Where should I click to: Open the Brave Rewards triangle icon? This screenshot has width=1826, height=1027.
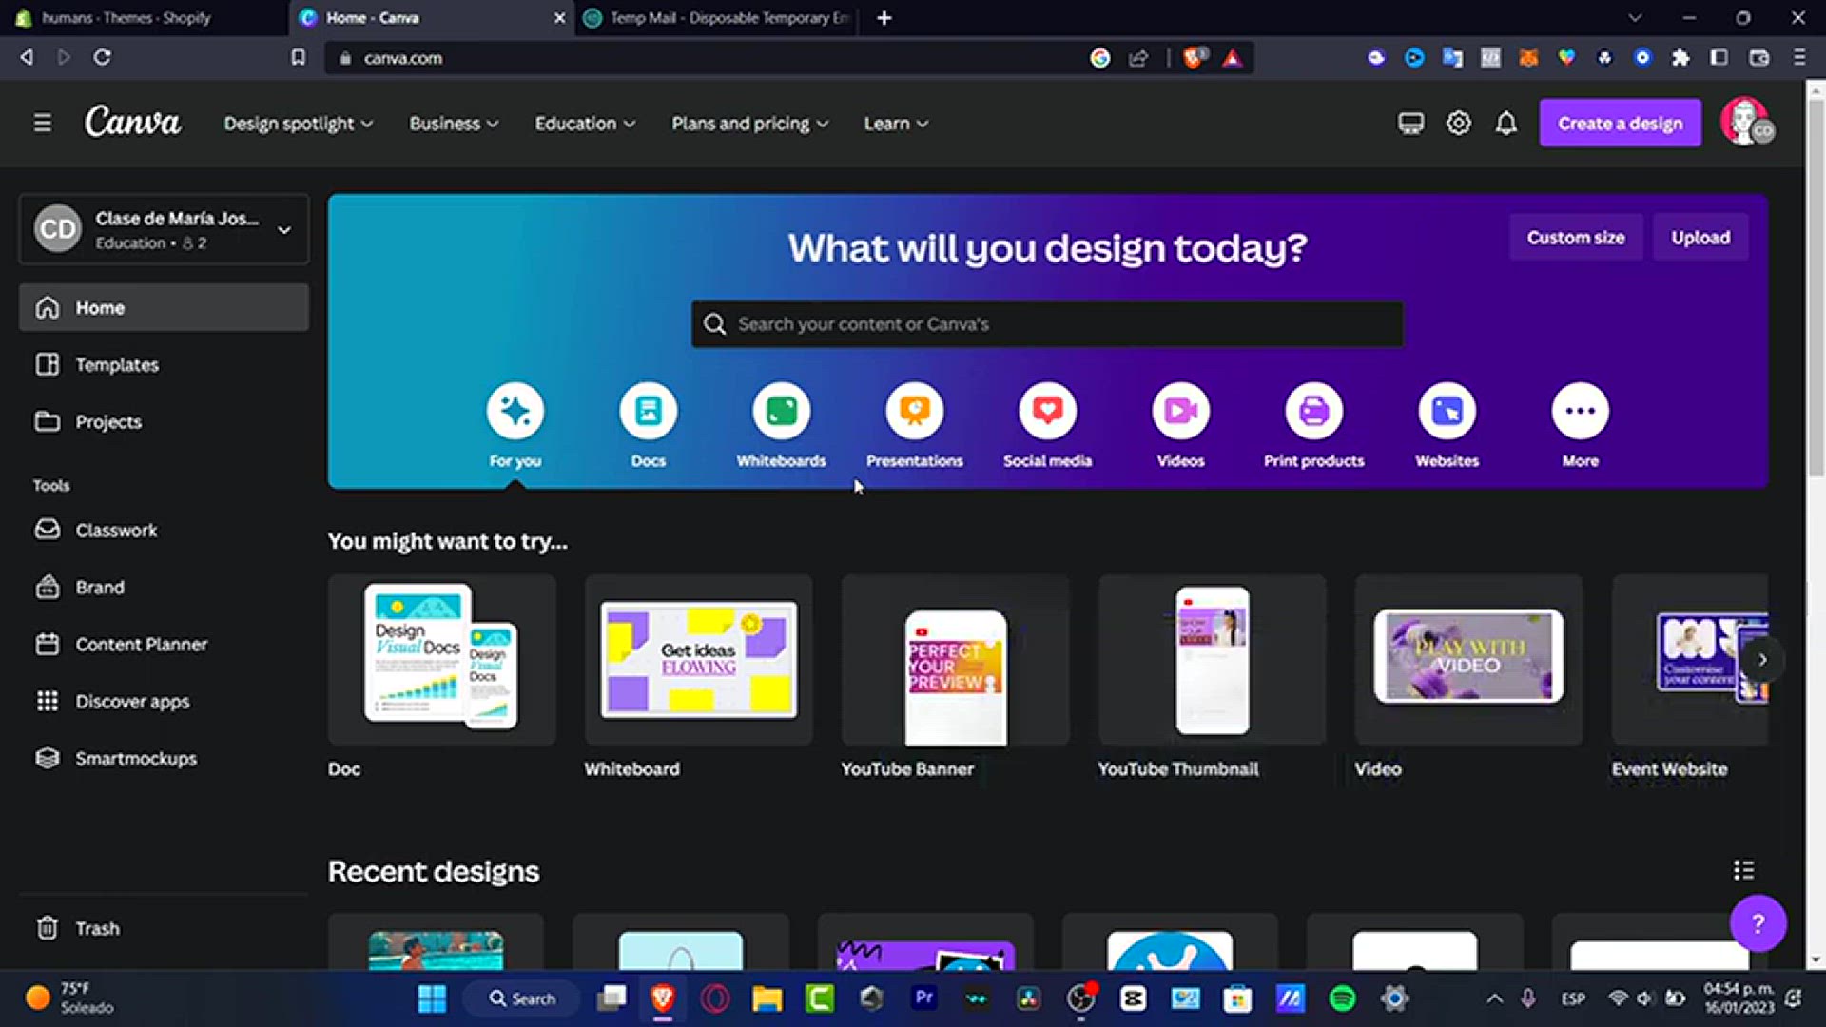(x=1233, y=58)
